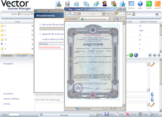This screenshot has width=162, height=117.
Task: Click the blue skip-to-end button icon
Action: [x=136, y=55]
